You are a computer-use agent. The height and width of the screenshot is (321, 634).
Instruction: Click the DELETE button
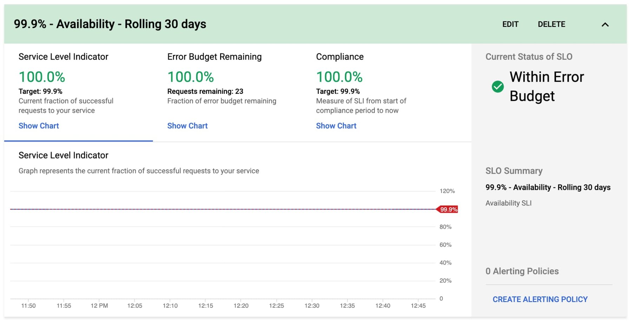click(551, 25)
